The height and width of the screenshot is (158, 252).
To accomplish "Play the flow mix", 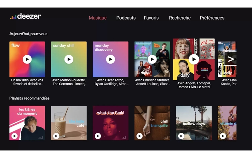I will pos(27,59).
